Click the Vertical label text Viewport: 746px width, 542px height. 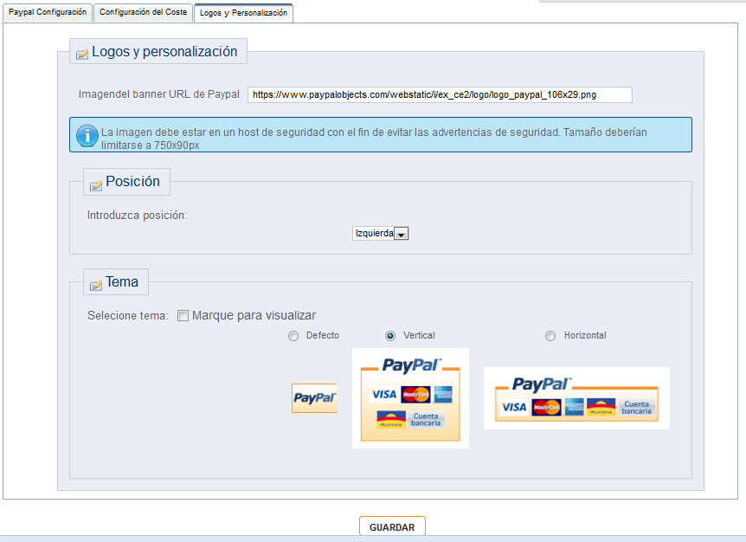tap(419, 335)
